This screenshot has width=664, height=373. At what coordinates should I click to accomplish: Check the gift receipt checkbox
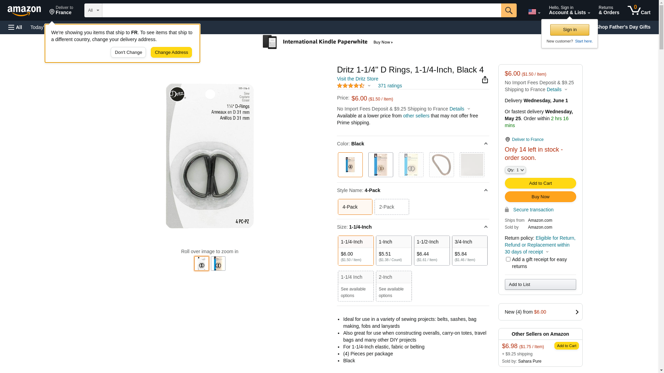(x=508, y=259)
